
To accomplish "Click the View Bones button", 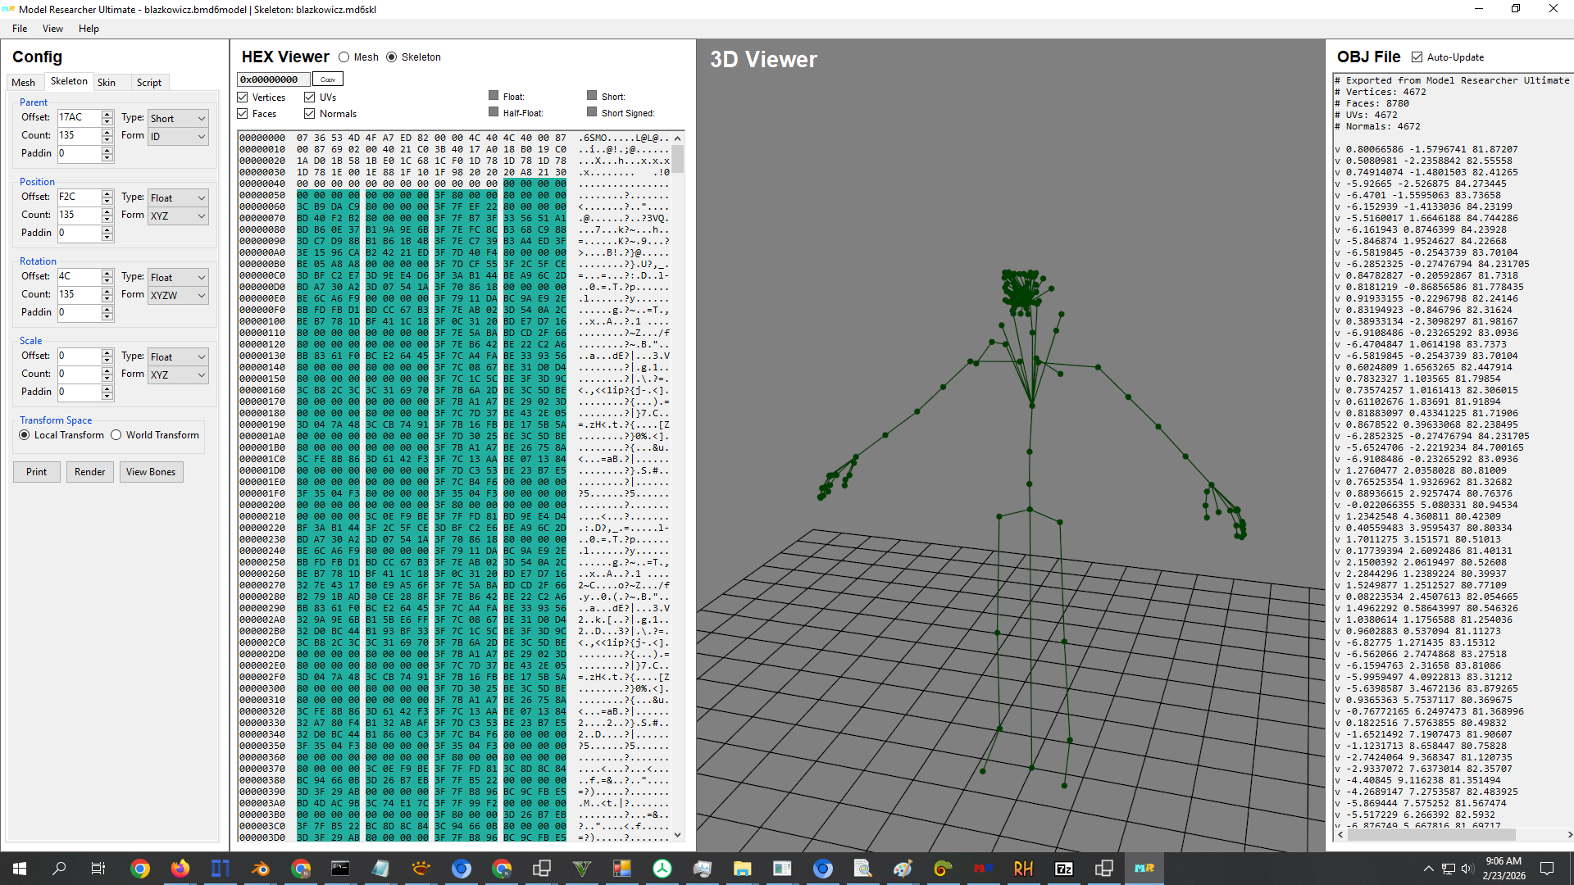I will (x=151, y=471).
